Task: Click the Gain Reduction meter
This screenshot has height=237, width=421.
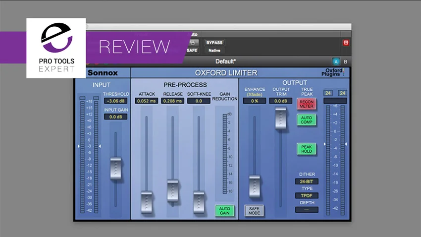Action: tap(224, 154)
